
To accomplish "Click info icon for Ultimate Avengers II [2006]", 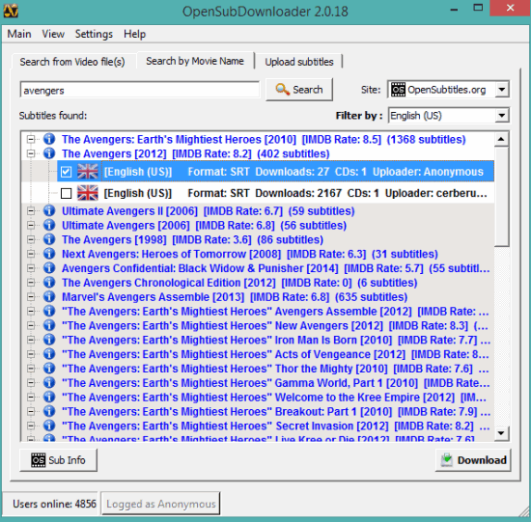I will [x=49, y=210].
